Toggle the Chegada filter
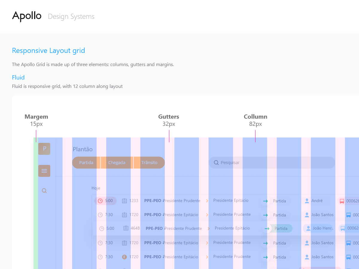359x269 pixels. pyautogui.click(x=117, y=162)
